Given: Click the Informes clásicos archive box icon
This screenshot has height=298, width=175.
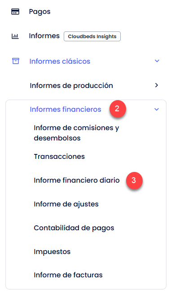Looking at the screenshot, I should pyautogui.click(x=16, y=61).
